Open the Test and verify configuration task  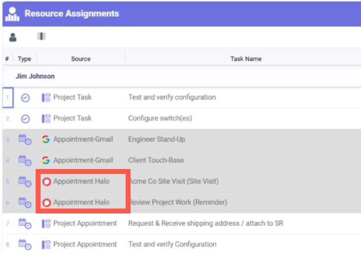(x=172, y=97)
